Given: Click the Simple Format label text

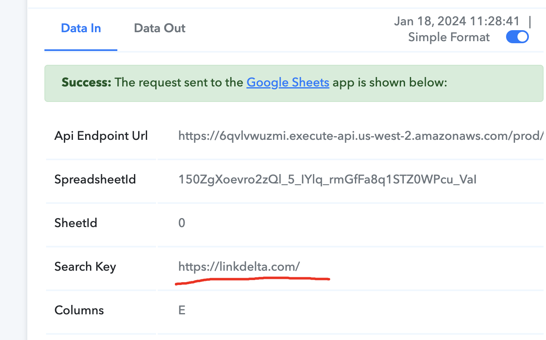Looking at the screenshot, I should click(449, 37).
